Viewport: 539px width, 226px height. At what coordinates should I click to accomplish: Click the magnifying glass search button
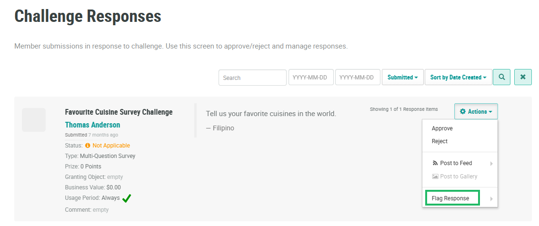[501, 77]
